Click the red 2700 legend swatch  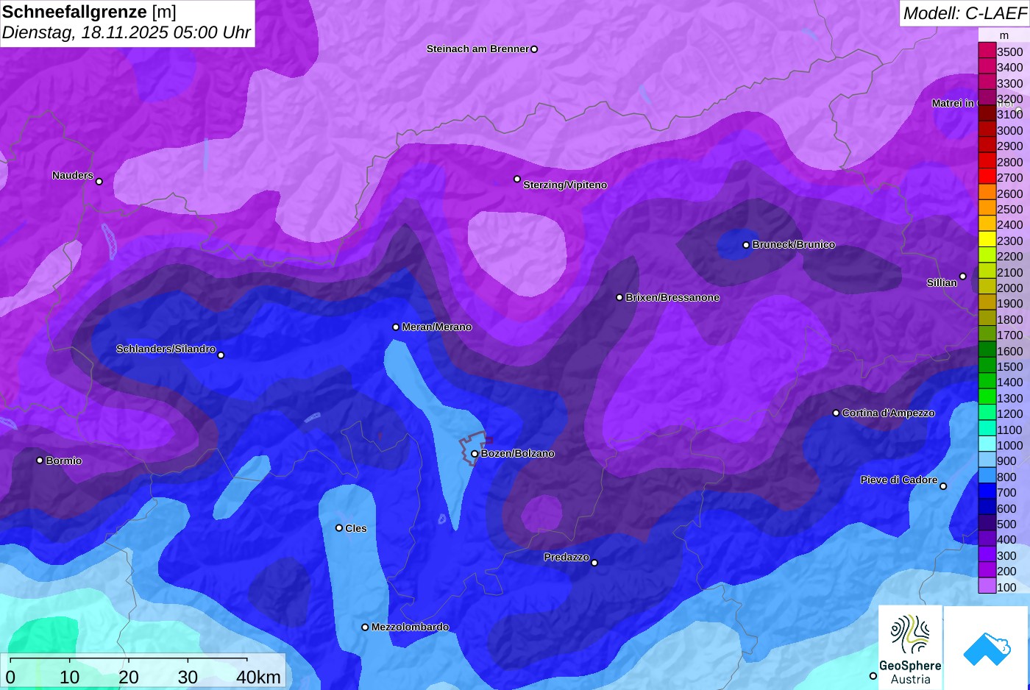tap(987, 177)
